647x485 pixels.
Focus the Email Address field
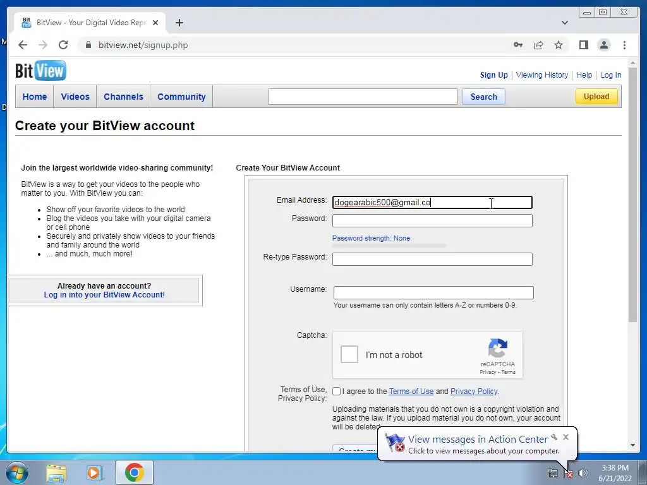pyautogui.click(x=432, y=203)
